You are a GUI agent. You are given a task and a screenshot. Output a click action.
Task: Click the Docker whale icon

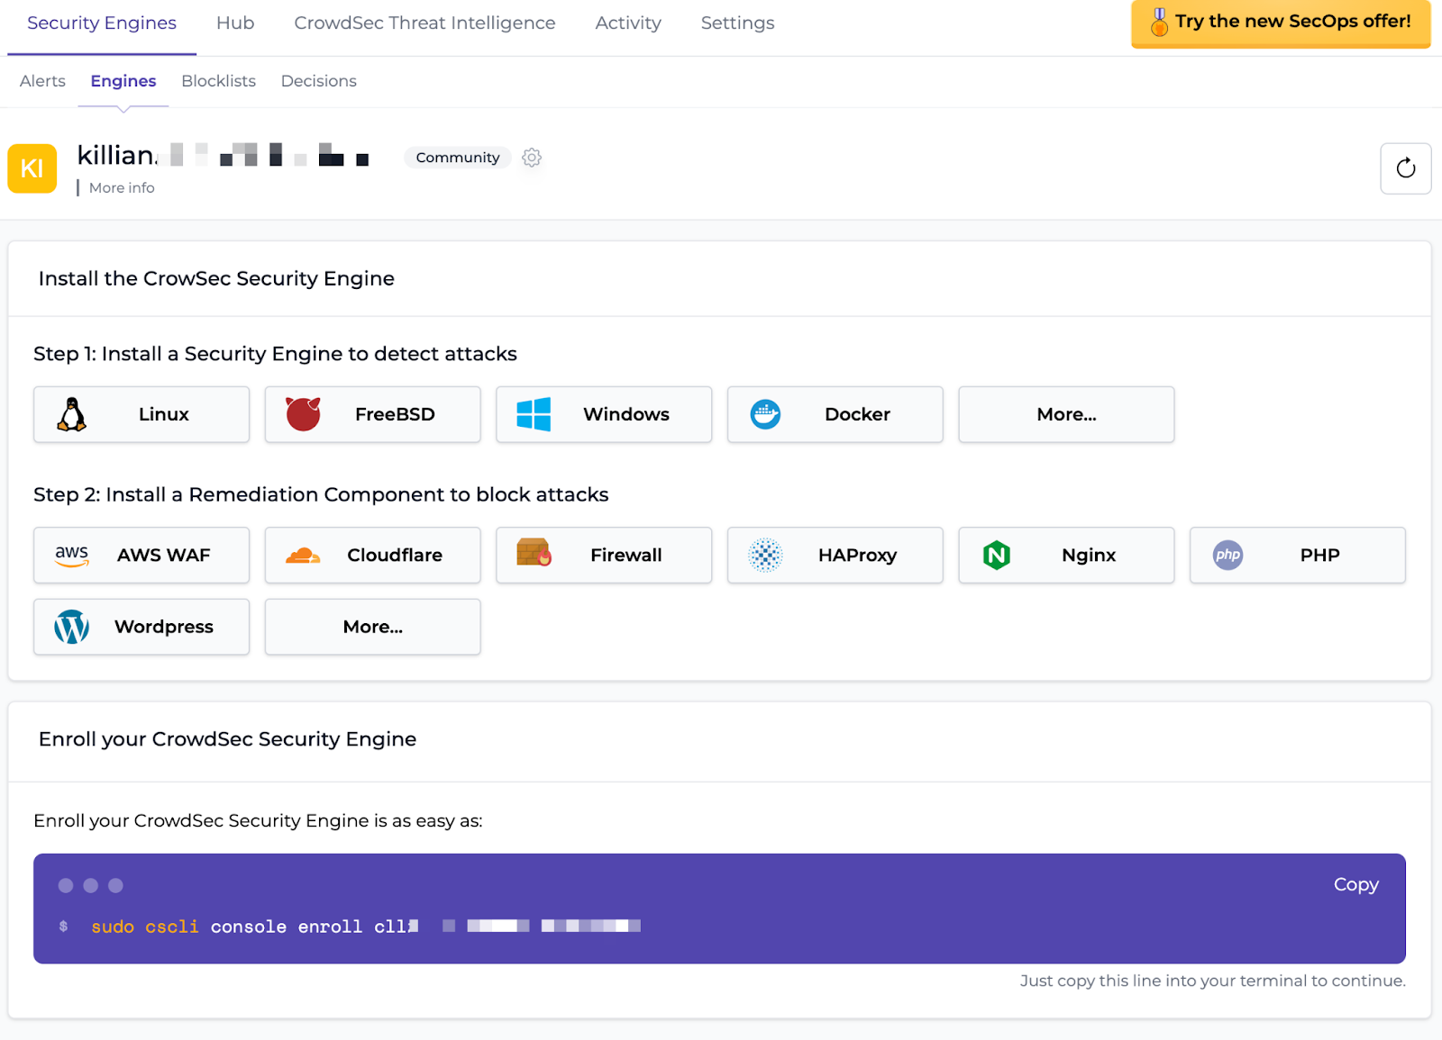pos(765,414)
